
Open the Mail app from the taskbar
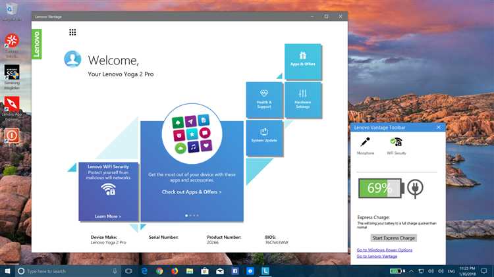coord(220,271)
